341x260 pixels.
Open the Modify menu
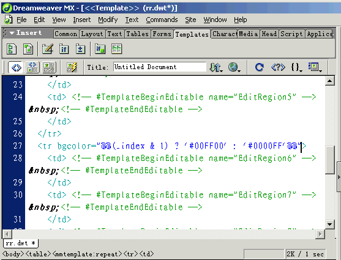(108, 20)
